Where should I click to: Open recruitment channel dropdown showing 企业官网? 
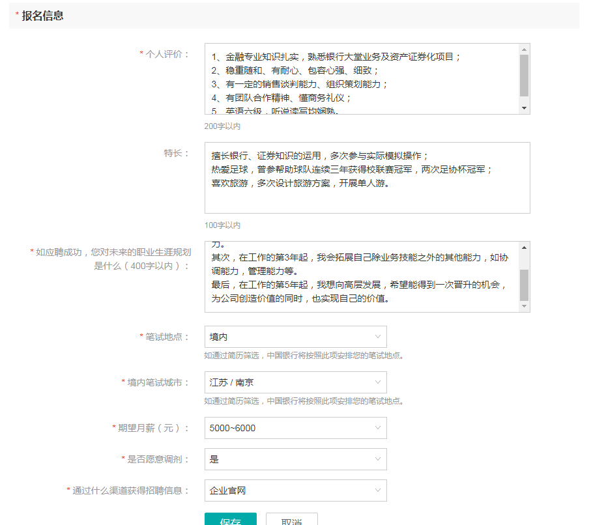295,490
